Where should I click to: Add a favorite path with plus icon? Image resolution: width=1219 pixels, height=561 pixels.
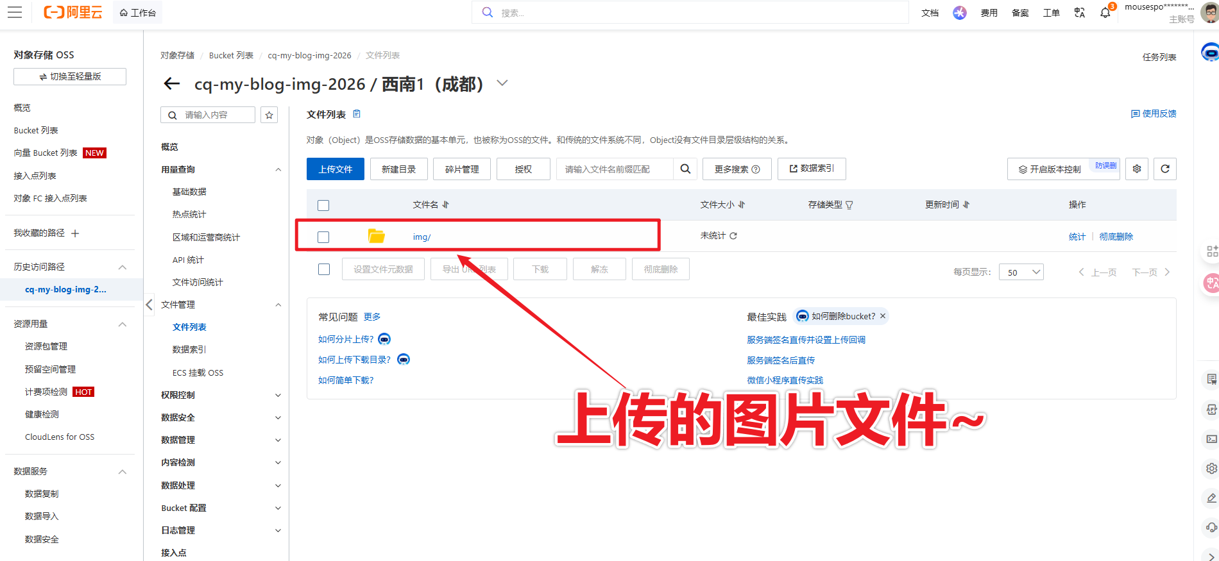click(x=75, y=233)
